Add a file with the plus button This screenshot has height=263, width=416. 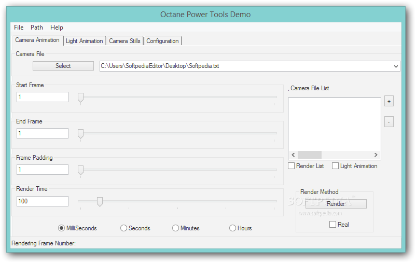[x=389, y=101]
